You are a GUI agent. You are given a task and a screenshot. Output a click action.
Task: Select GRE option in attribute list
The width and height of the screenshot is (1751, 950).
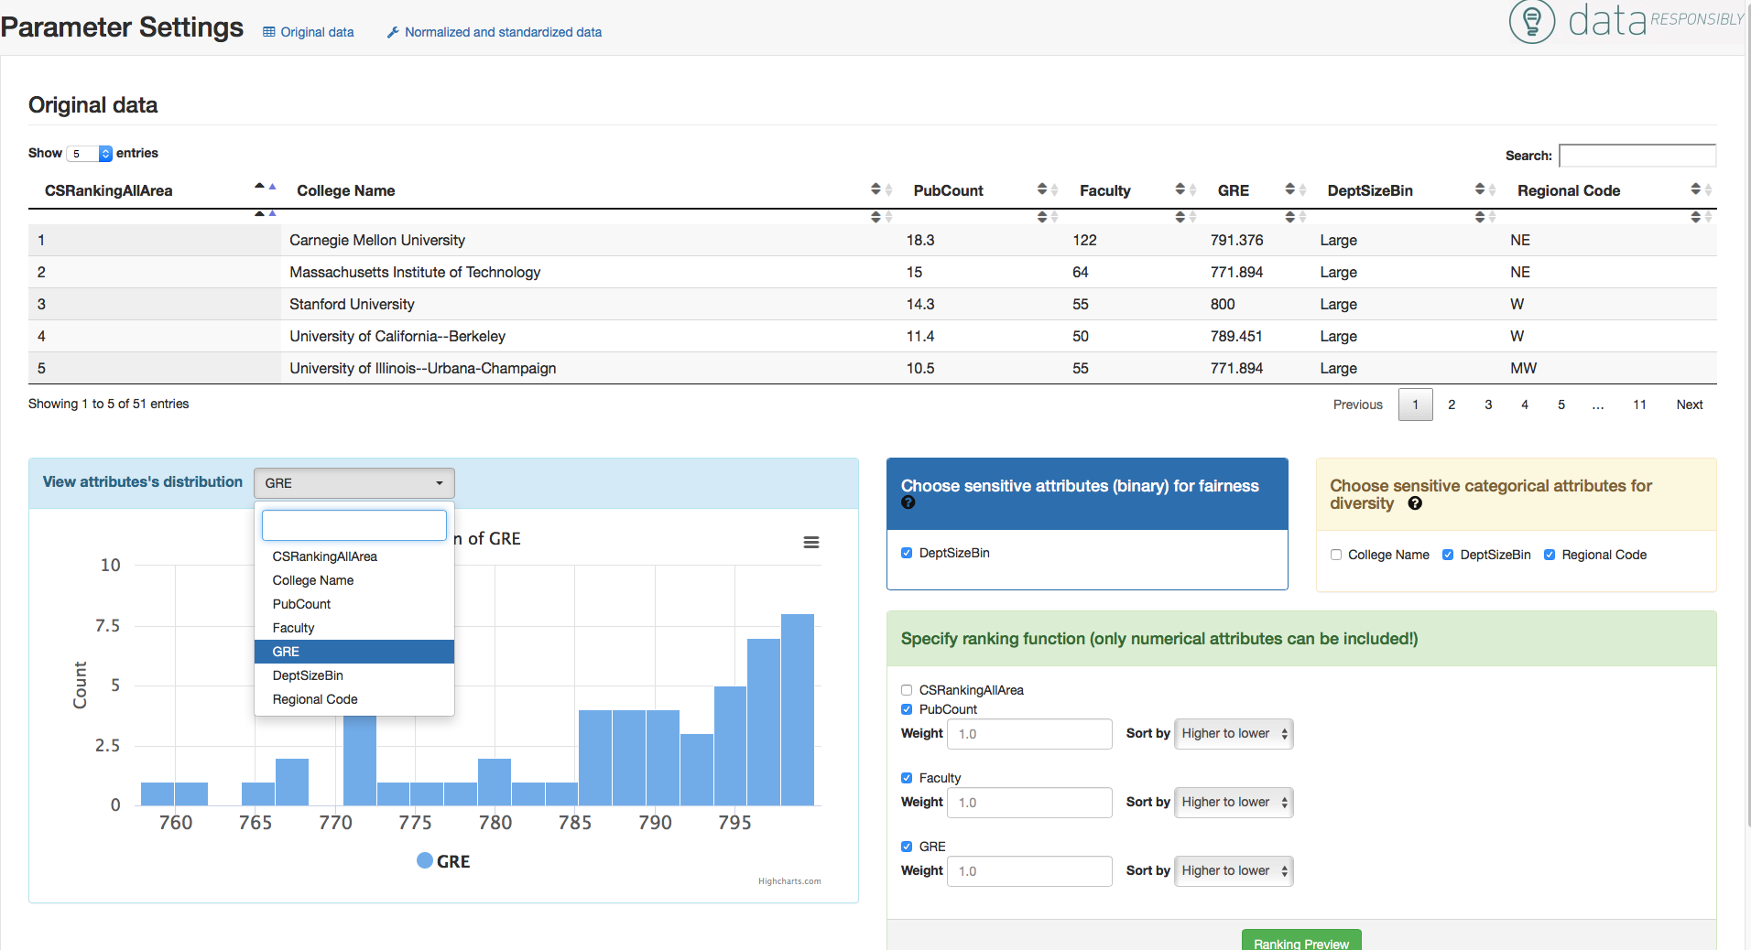pyautogui.click(x=354, y=652)
